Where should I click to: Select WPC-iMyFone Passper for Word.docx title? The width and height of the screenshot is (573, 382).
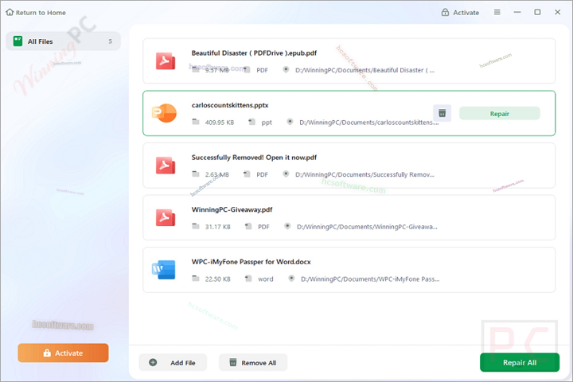point(251,262)
